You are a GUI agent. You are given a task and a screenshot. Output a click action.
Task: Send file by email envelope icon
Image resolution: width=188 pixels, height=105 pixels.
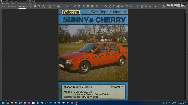[39, 6]
